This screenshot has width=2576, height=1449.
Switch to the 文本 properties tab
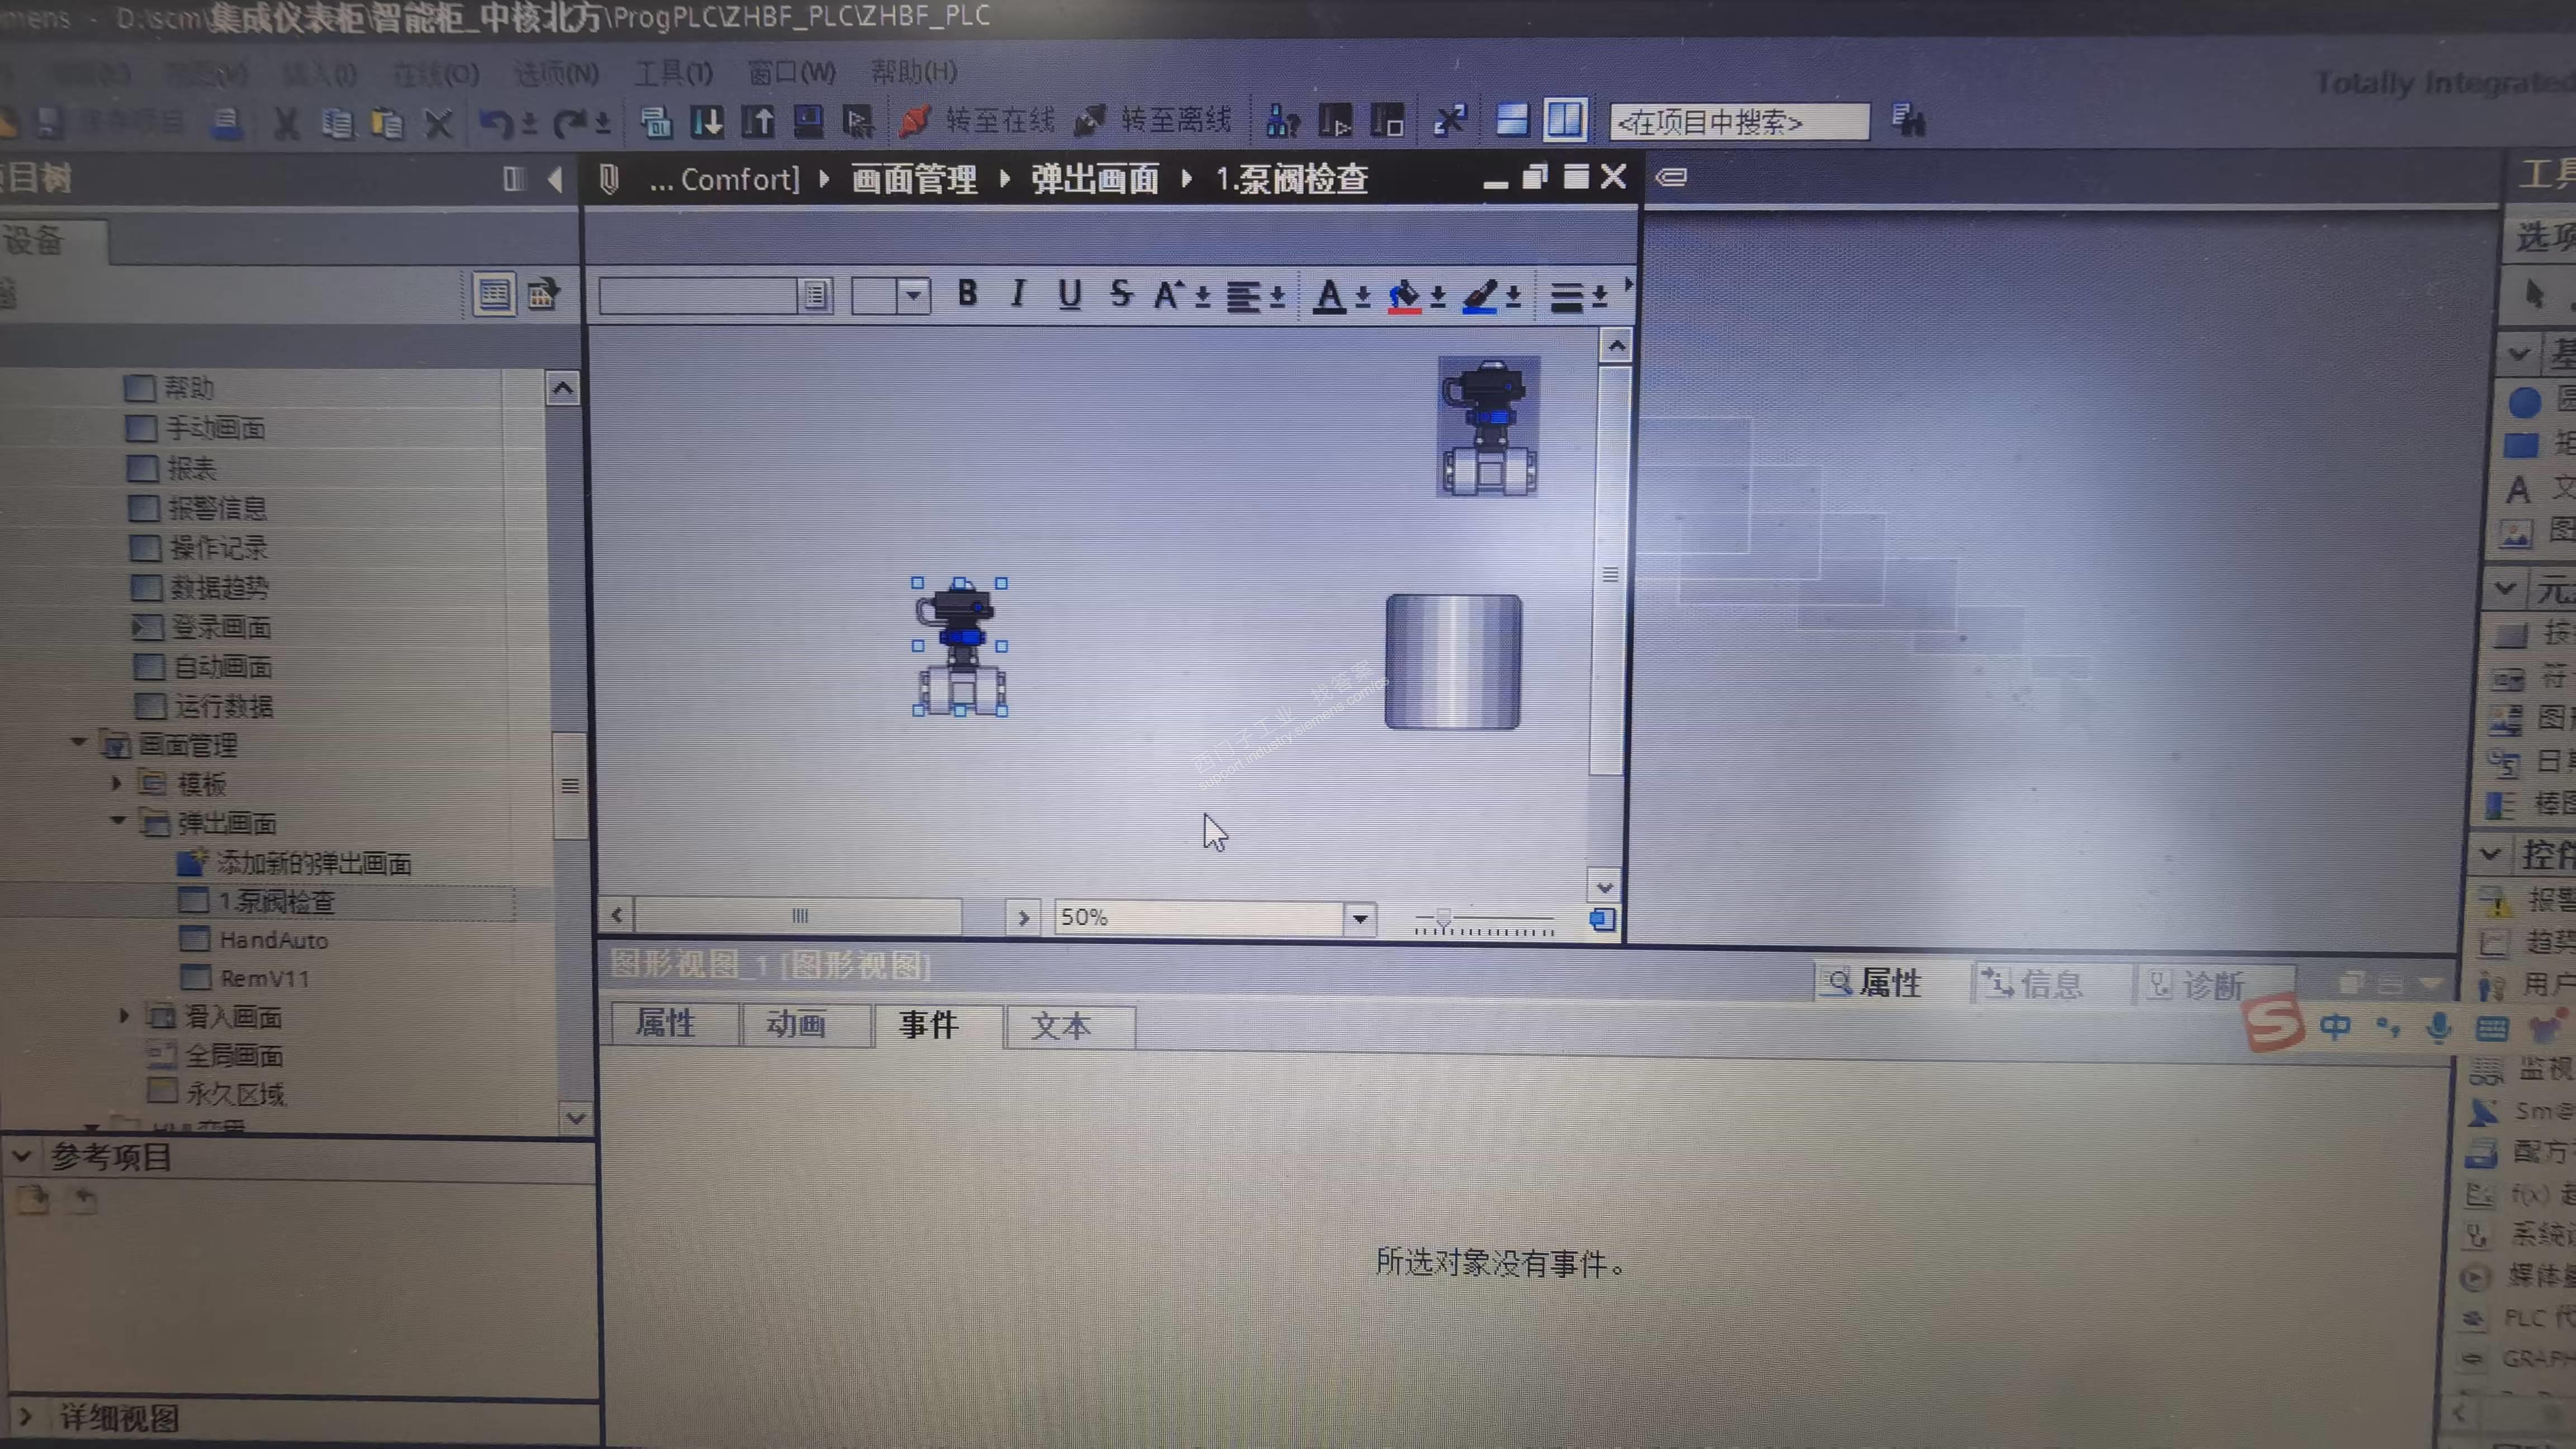point(1061,1025)
